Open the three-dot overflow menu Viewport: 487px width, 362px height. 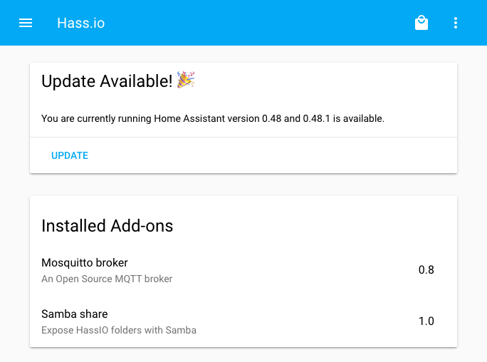click(456, 23)
